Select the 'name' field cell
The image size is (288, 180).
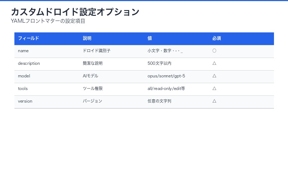click(x=23, y=51)
